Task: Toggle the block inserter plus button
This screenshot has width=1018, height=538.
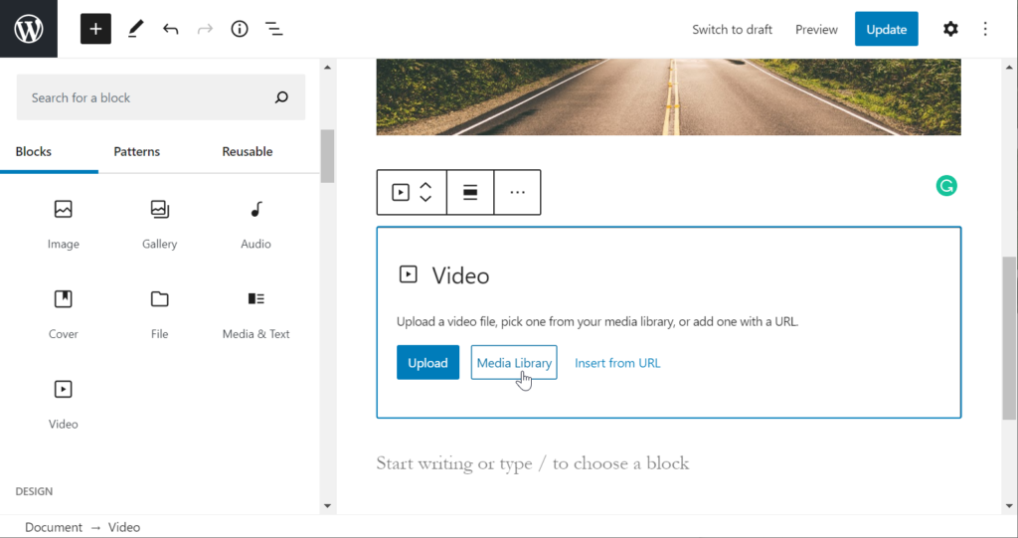Action: coord(95,29)
